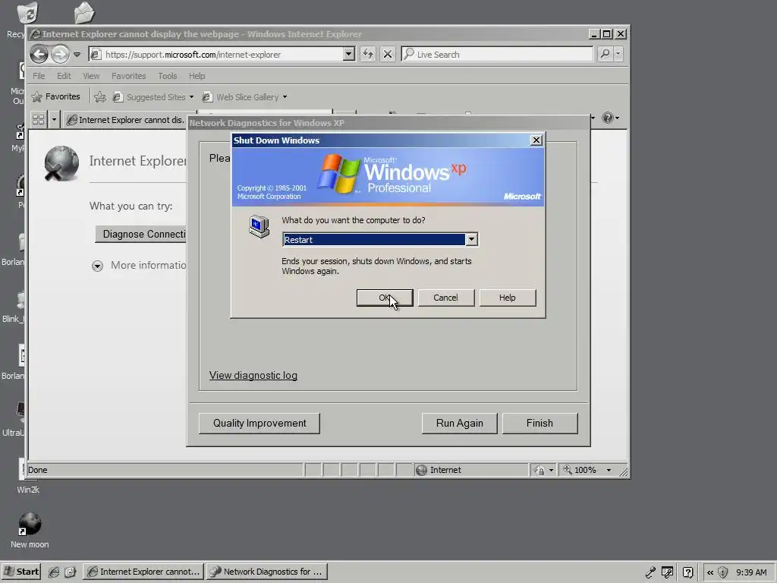Open Suggested Sites in favorites bar
Image resolution: width=777 pixels, height=583 pixels.
tap(153, 97)
